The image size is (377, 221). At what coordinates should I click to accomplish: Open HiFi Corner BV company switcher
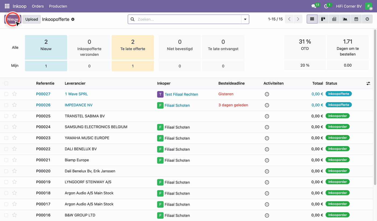click(349, 6)
